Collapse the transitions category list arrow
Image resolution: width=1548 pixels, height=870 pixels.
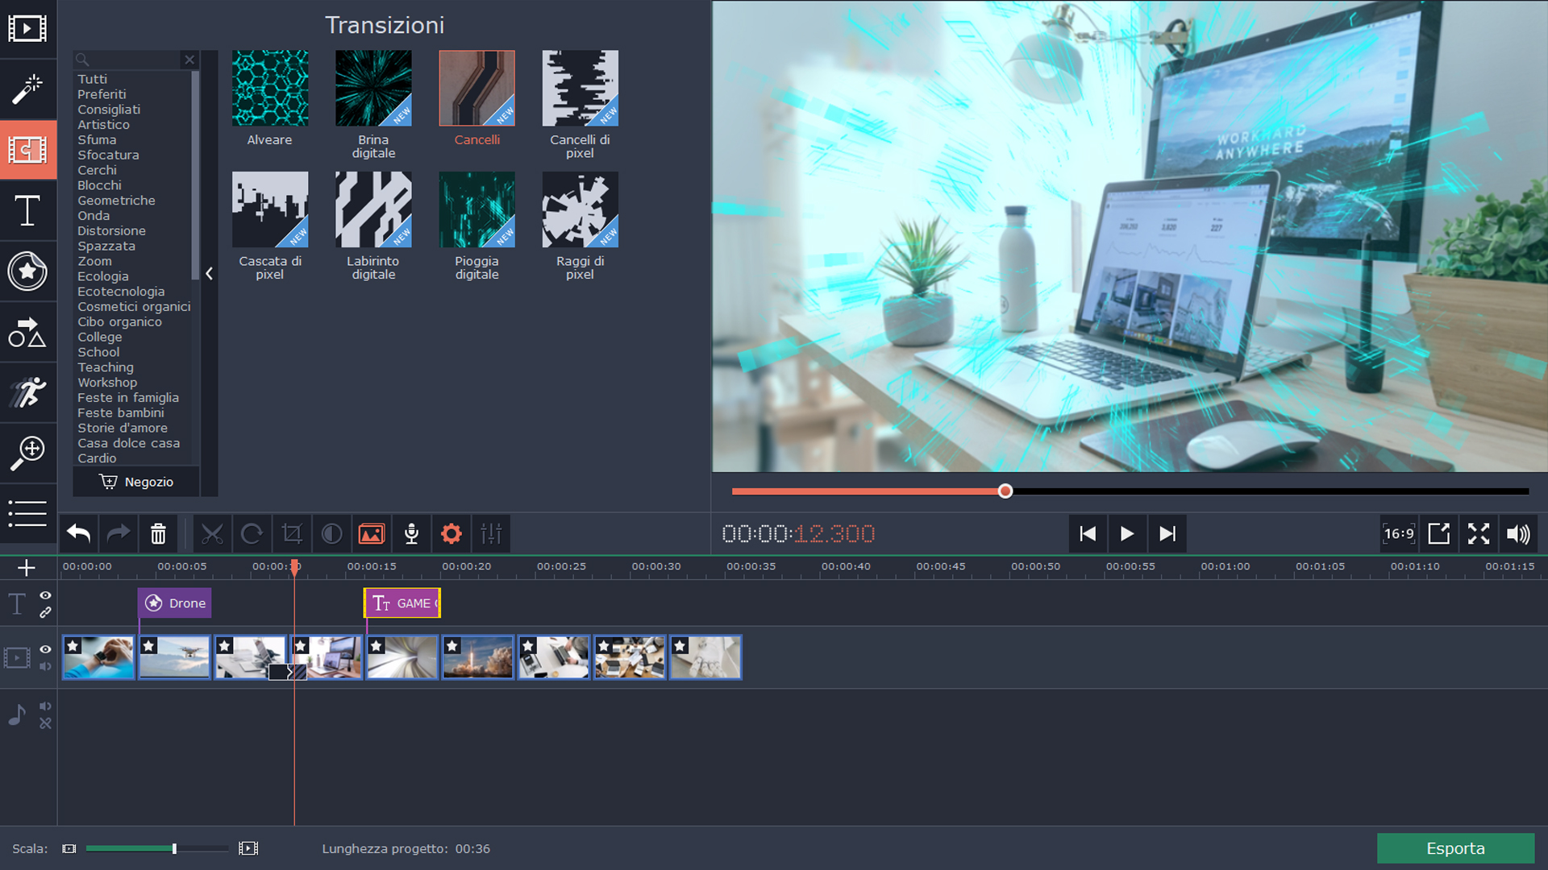click(209, 274)
